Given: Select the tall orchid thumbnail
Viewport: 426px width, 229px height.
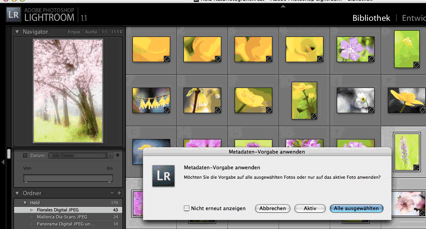Looking at the screenshot, I should [x=407, y=152].
